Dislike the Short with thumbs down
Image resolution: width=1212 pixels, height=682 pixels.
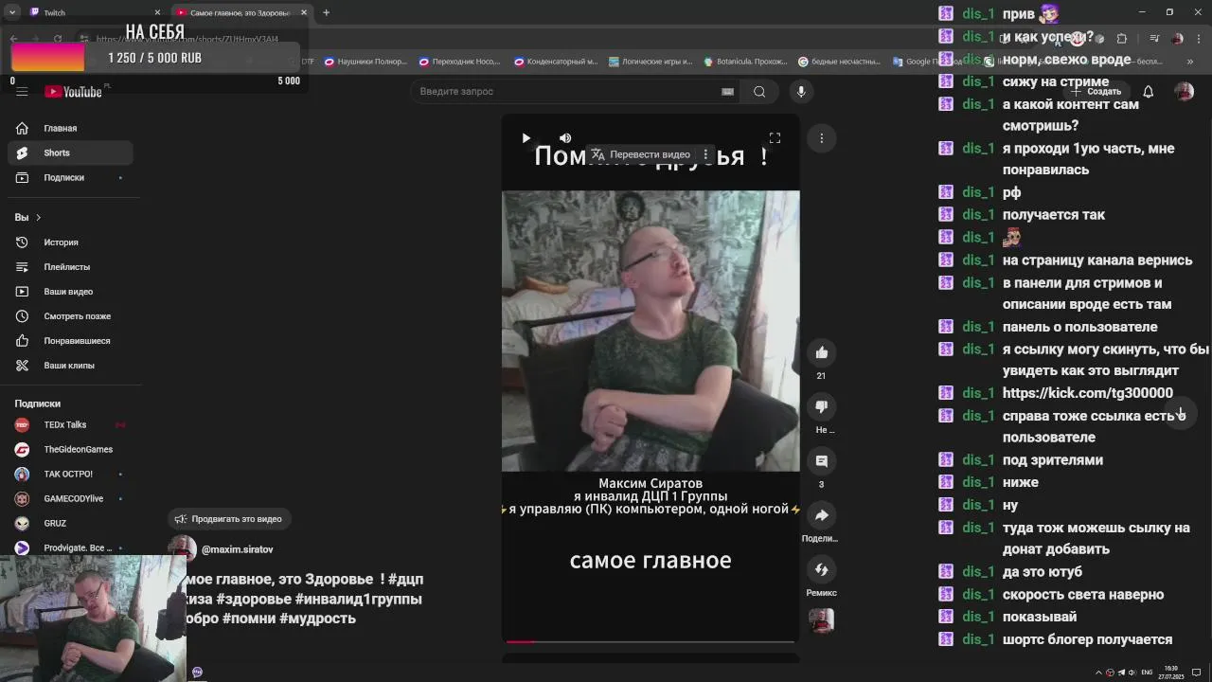[x=821, y=406]
